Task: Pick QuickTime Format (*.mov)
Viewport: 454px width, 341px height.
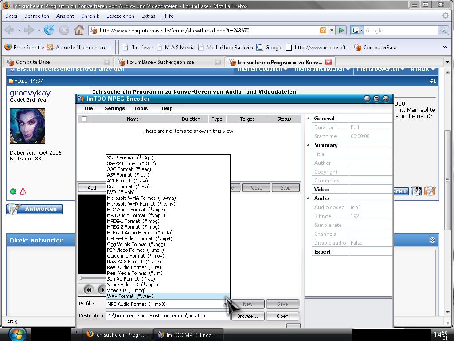Action: [168, 256]
